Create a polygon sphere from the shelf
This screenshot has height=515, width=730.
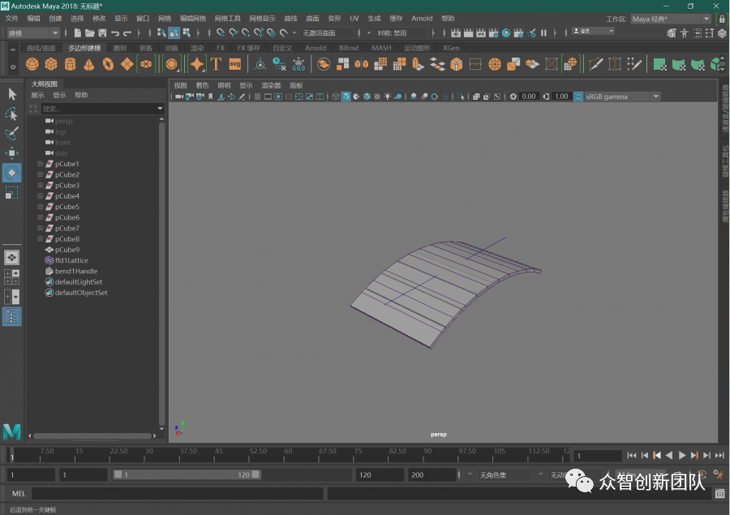[32, 64]
